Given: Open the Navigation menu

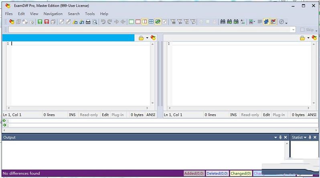Looking at the screenshot, I should 53,14.
